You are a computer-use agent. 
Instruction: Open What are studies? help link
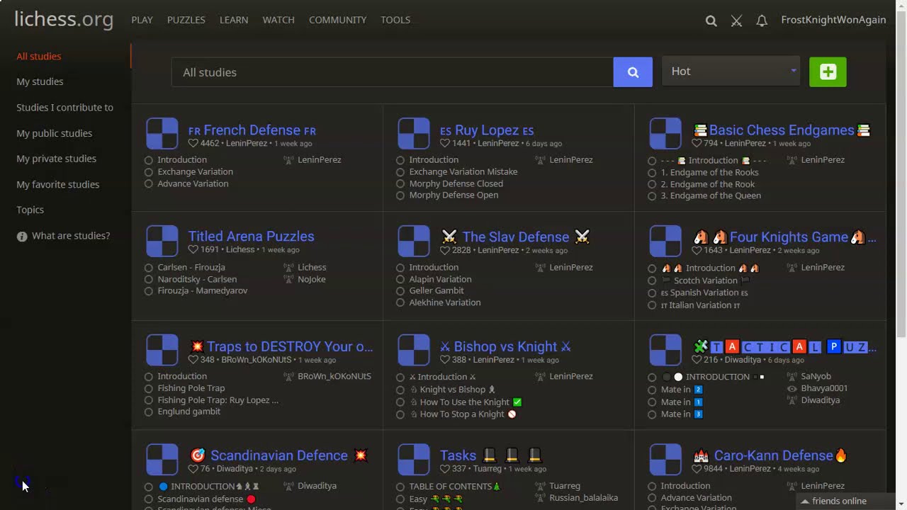point(71,236)
